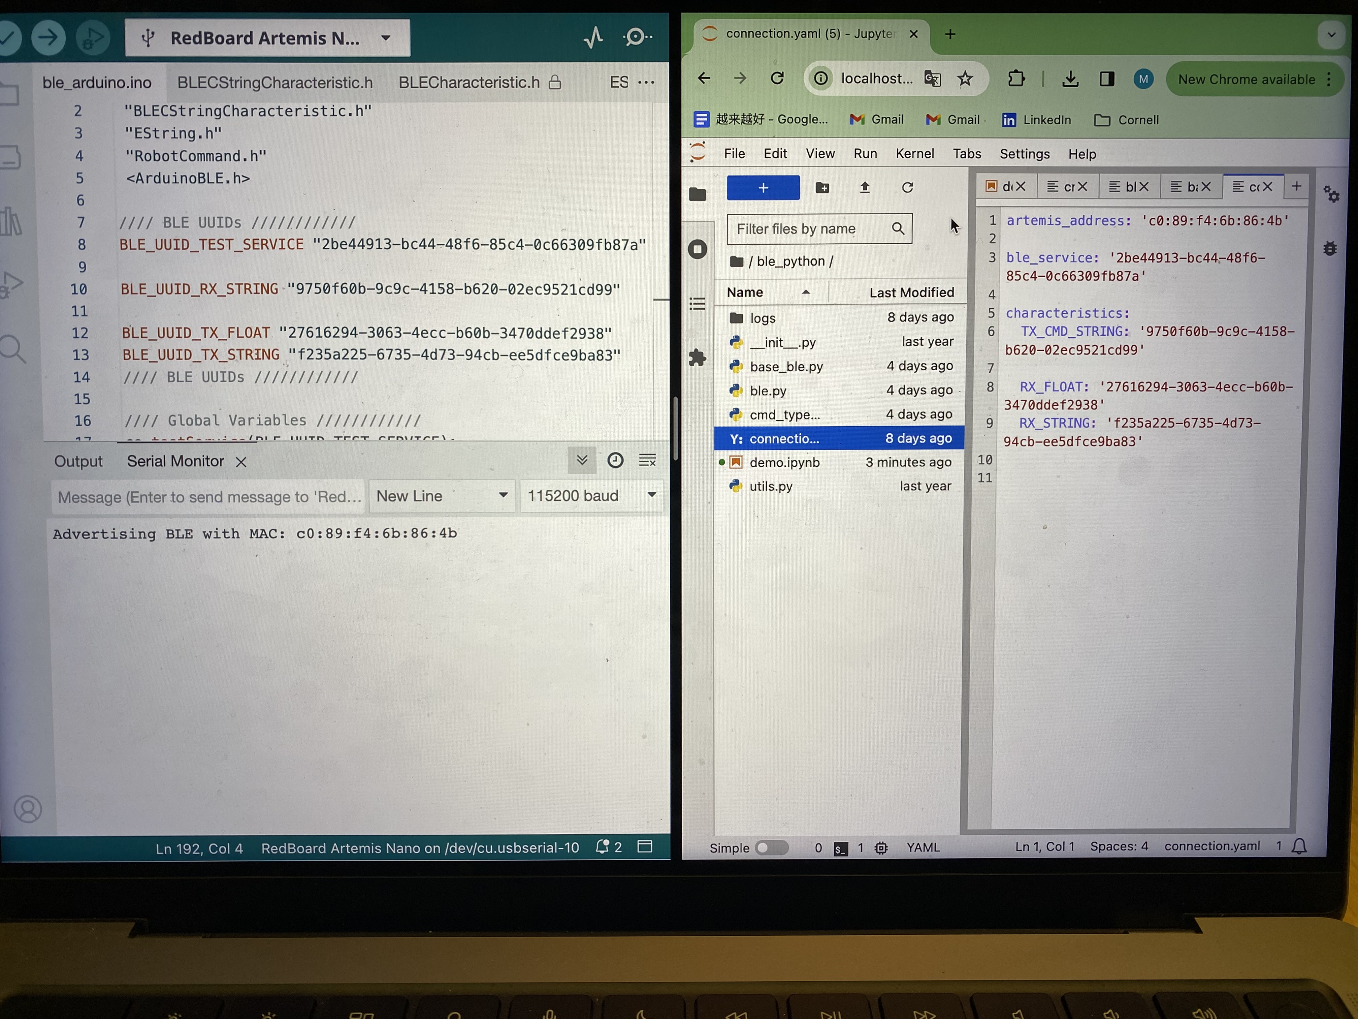Reload the Chrome page
This screenshot has width=1358, height=1019.
click(x=777, y=78)
